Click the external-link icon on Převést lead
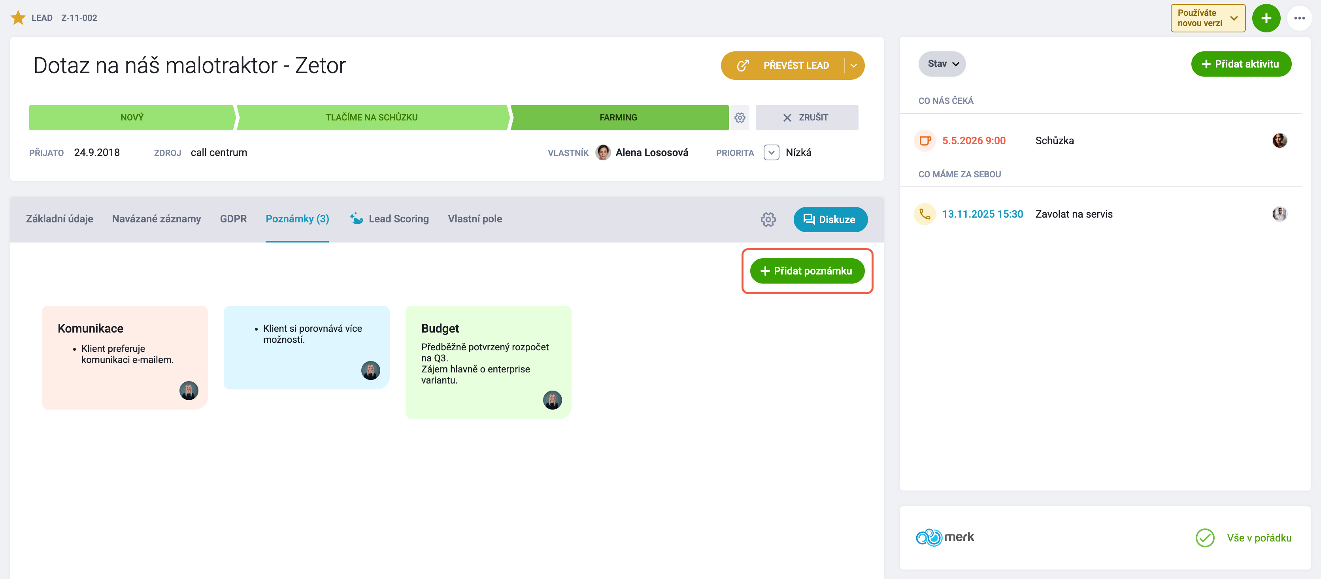The width and height of the screenshot is (1321, 579). (x=743, y=66)
